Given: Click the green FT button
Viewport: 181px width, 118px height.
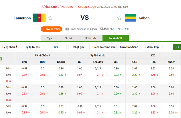Looking at the screenshot, I should 177,47.
